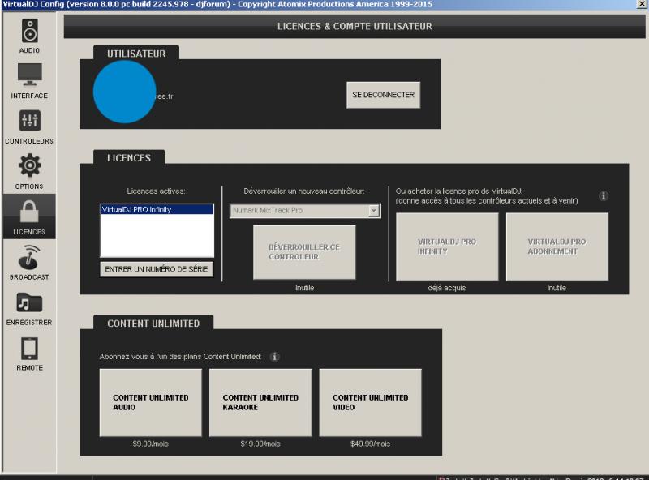The width and height of the screenshot is (649, 480).
Task: Click the info icon beside pro licence text
Action: click(603, 195)
